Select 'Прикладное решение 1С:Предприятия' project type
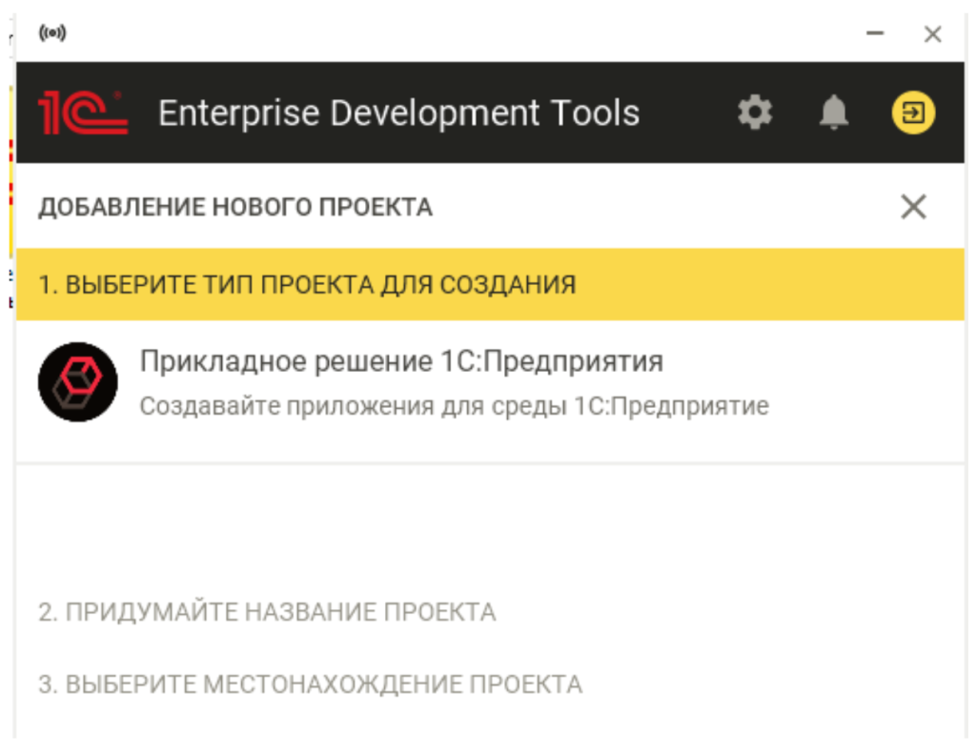The image size is (976, 756). click(400, 362)
